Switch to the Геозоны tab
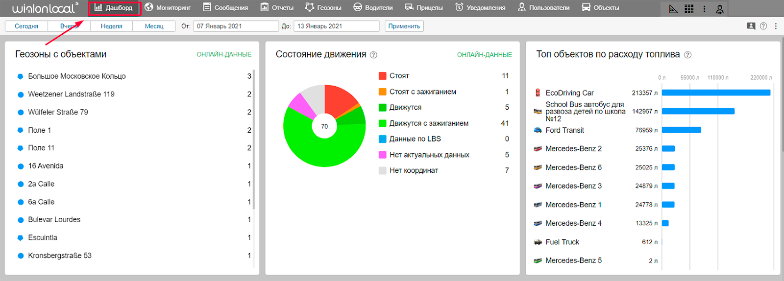The width and height of the screenshot is (784, 281). pyautogui.click(x=323, y=8)
